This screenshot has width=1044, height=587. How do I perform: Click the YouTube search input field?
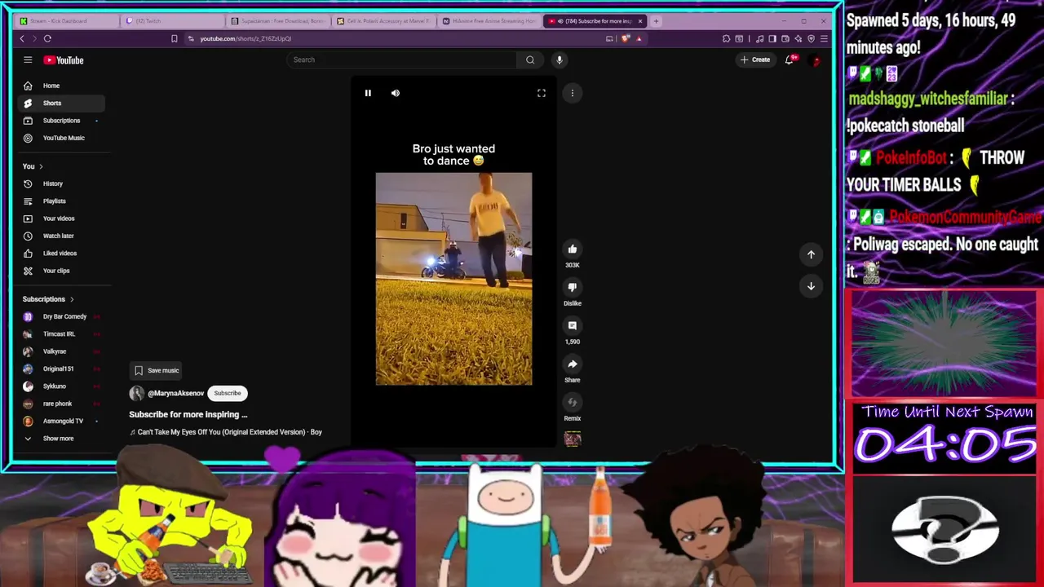tap(404, 60)
